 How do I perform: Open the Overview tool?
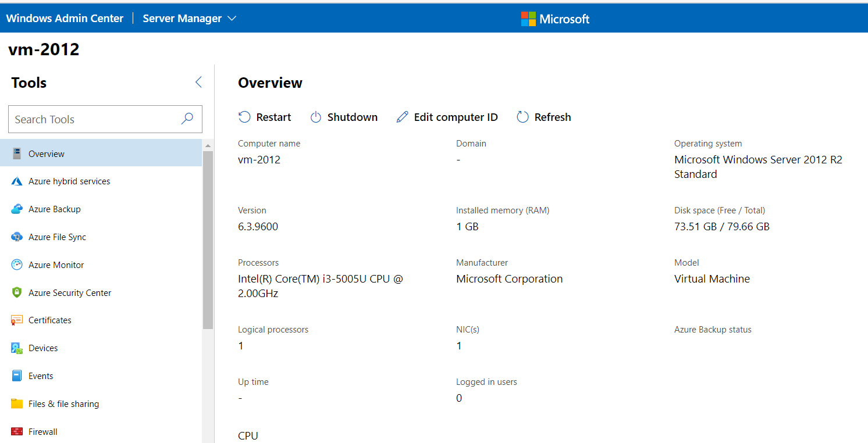point(101,153)
